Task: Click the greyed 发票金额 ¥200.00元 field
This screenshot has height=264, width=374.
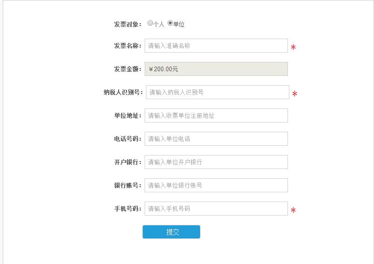Action: tap(216, 69)
